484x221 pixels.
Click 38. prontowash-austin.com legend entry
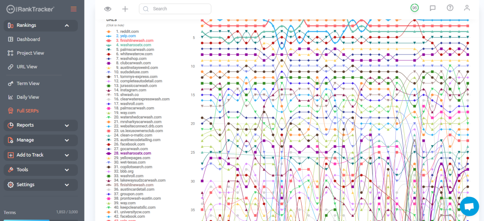pyautogui.click(x=133, y=198)
